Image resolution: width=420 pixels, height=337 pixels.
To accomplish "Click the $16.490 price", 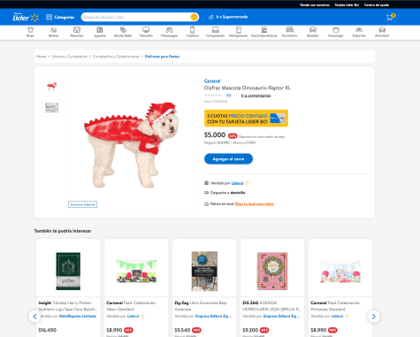I will click(x=47, y=330).
